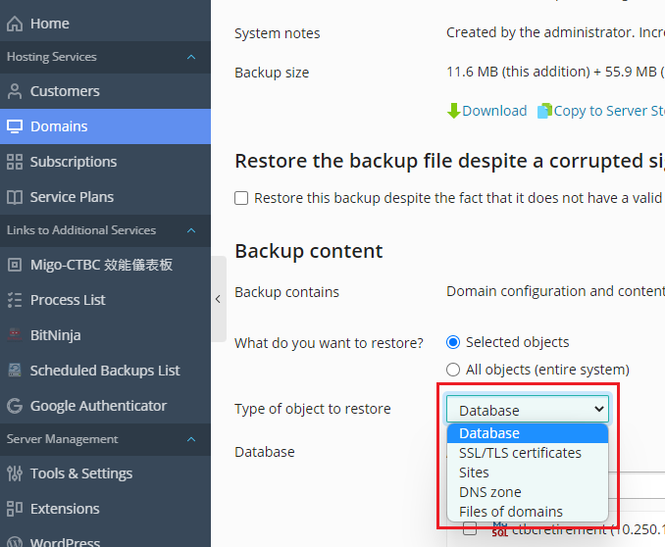Click the Service Plans book icon

coord(15,197)
